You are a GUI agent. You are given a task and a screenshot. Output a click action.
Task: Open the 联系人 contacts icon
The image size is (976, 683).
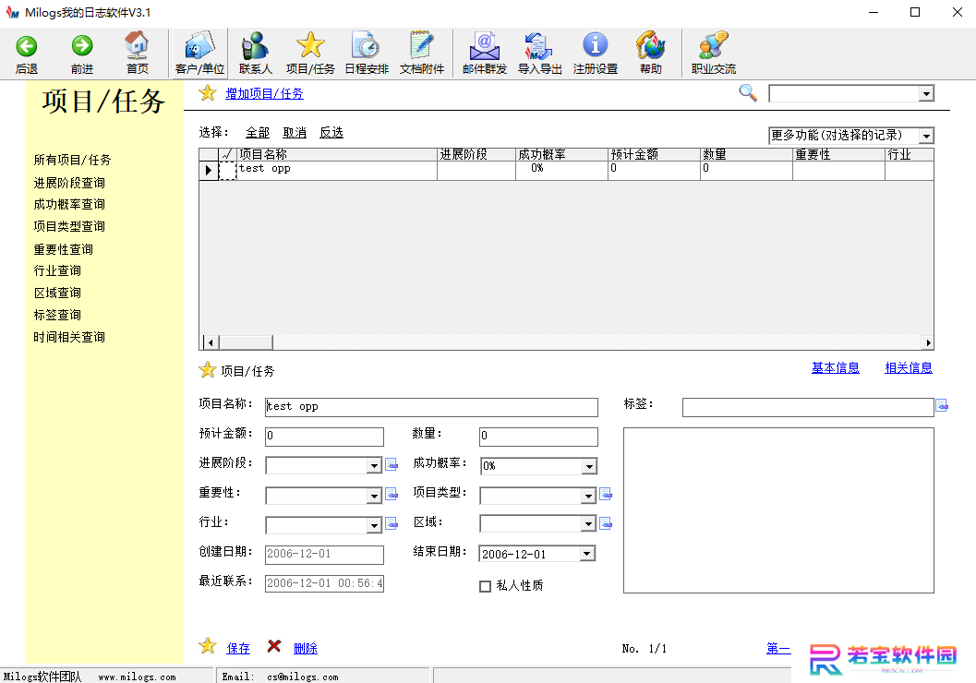click(255, 46)
